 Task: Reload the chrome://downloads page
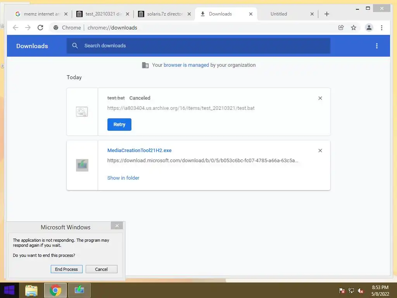(x=40, y=28)
